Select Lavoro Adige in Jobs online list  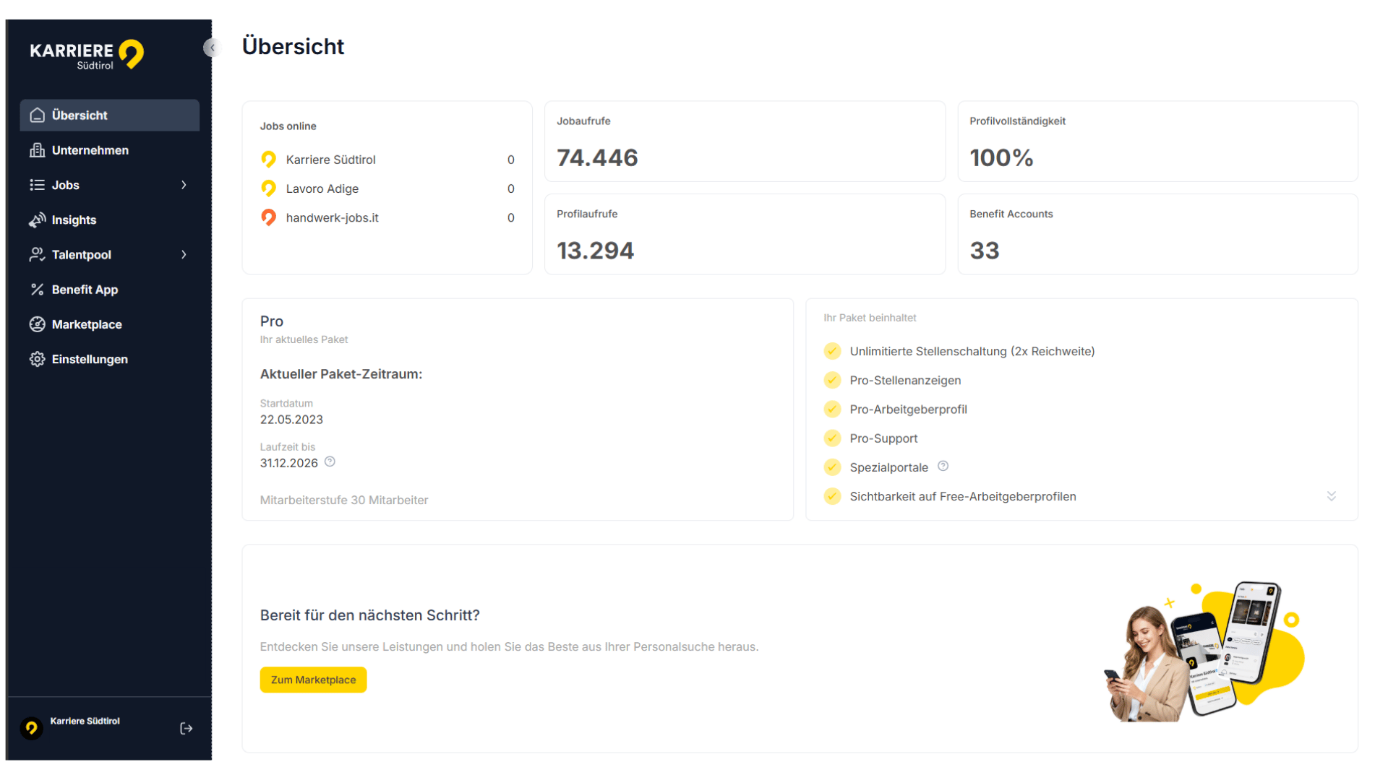click(387, 188)
